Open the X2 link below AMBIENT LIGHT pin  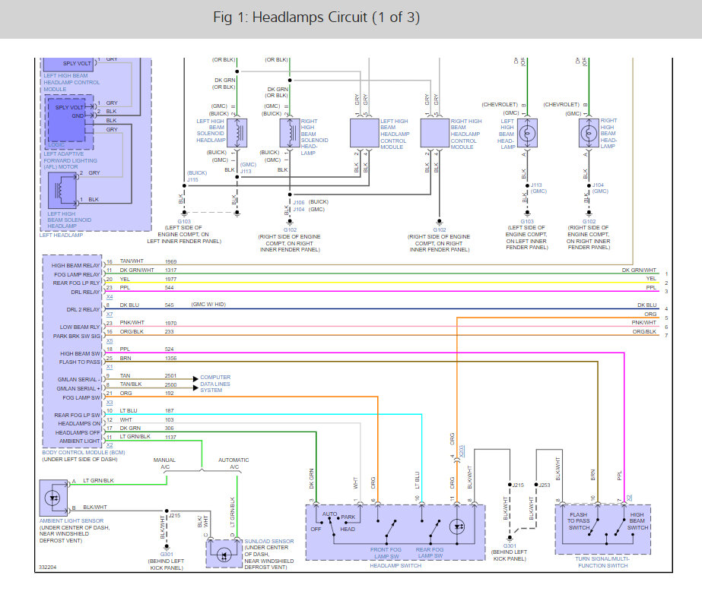[x=110, y=445]
